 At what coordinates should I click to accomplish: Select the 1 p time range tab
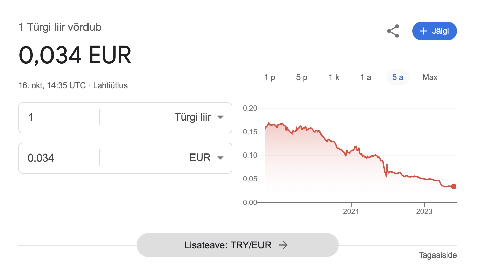270,77
